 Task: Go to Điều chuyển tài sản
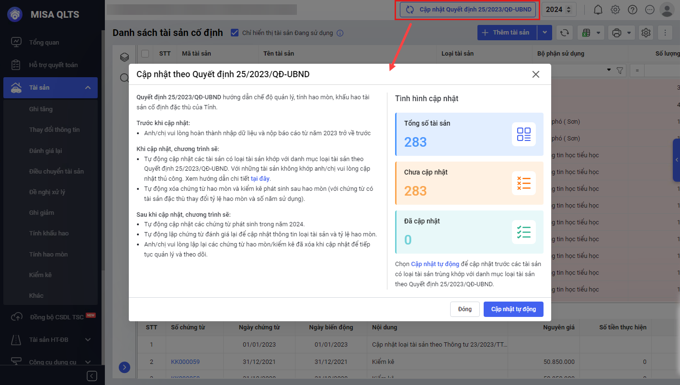pos(56,171)
